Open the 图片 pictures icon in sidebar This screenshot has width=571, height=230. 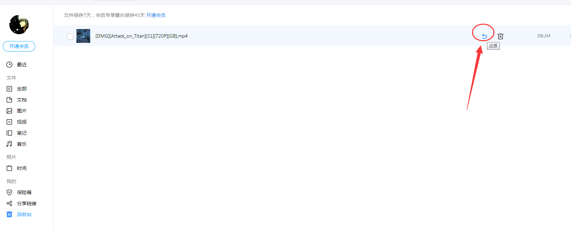point(9,111)
